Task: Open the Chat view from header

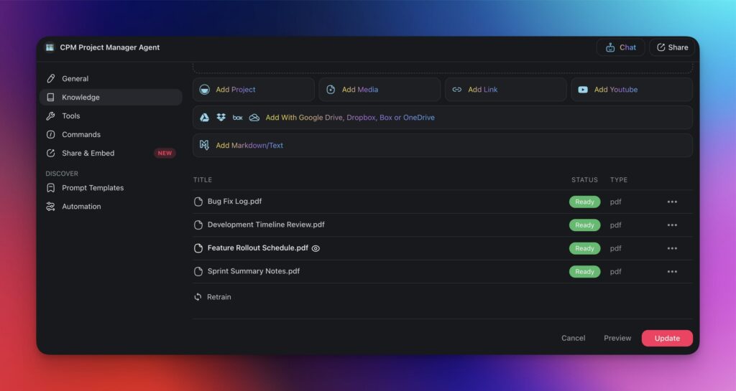Action: (x=620, y=47)
